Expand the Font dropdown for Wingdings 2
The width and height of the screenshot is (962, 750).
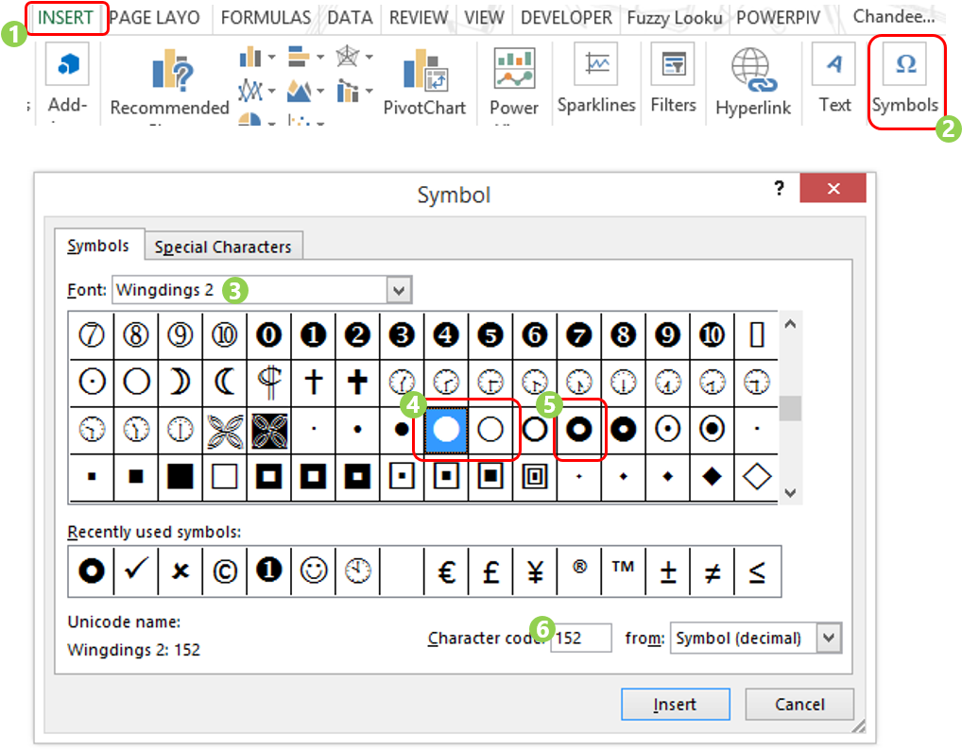(400, 290)
